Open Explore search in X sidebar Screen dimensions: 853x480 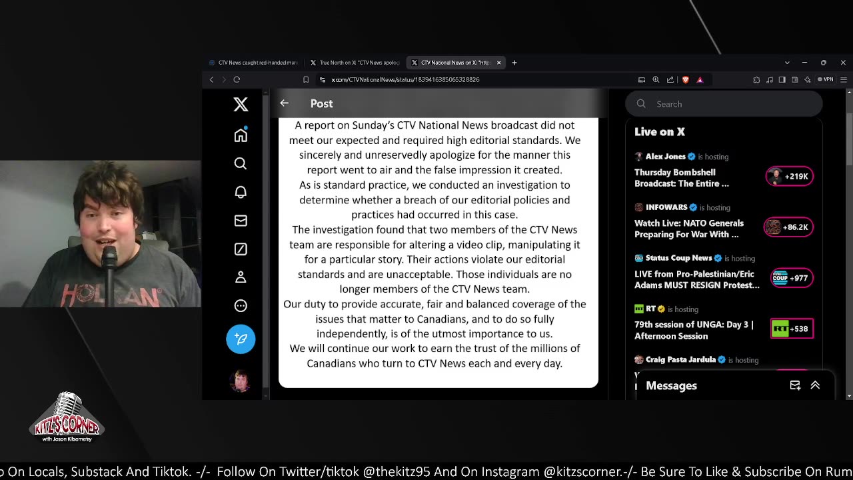[x=241, y=163]
